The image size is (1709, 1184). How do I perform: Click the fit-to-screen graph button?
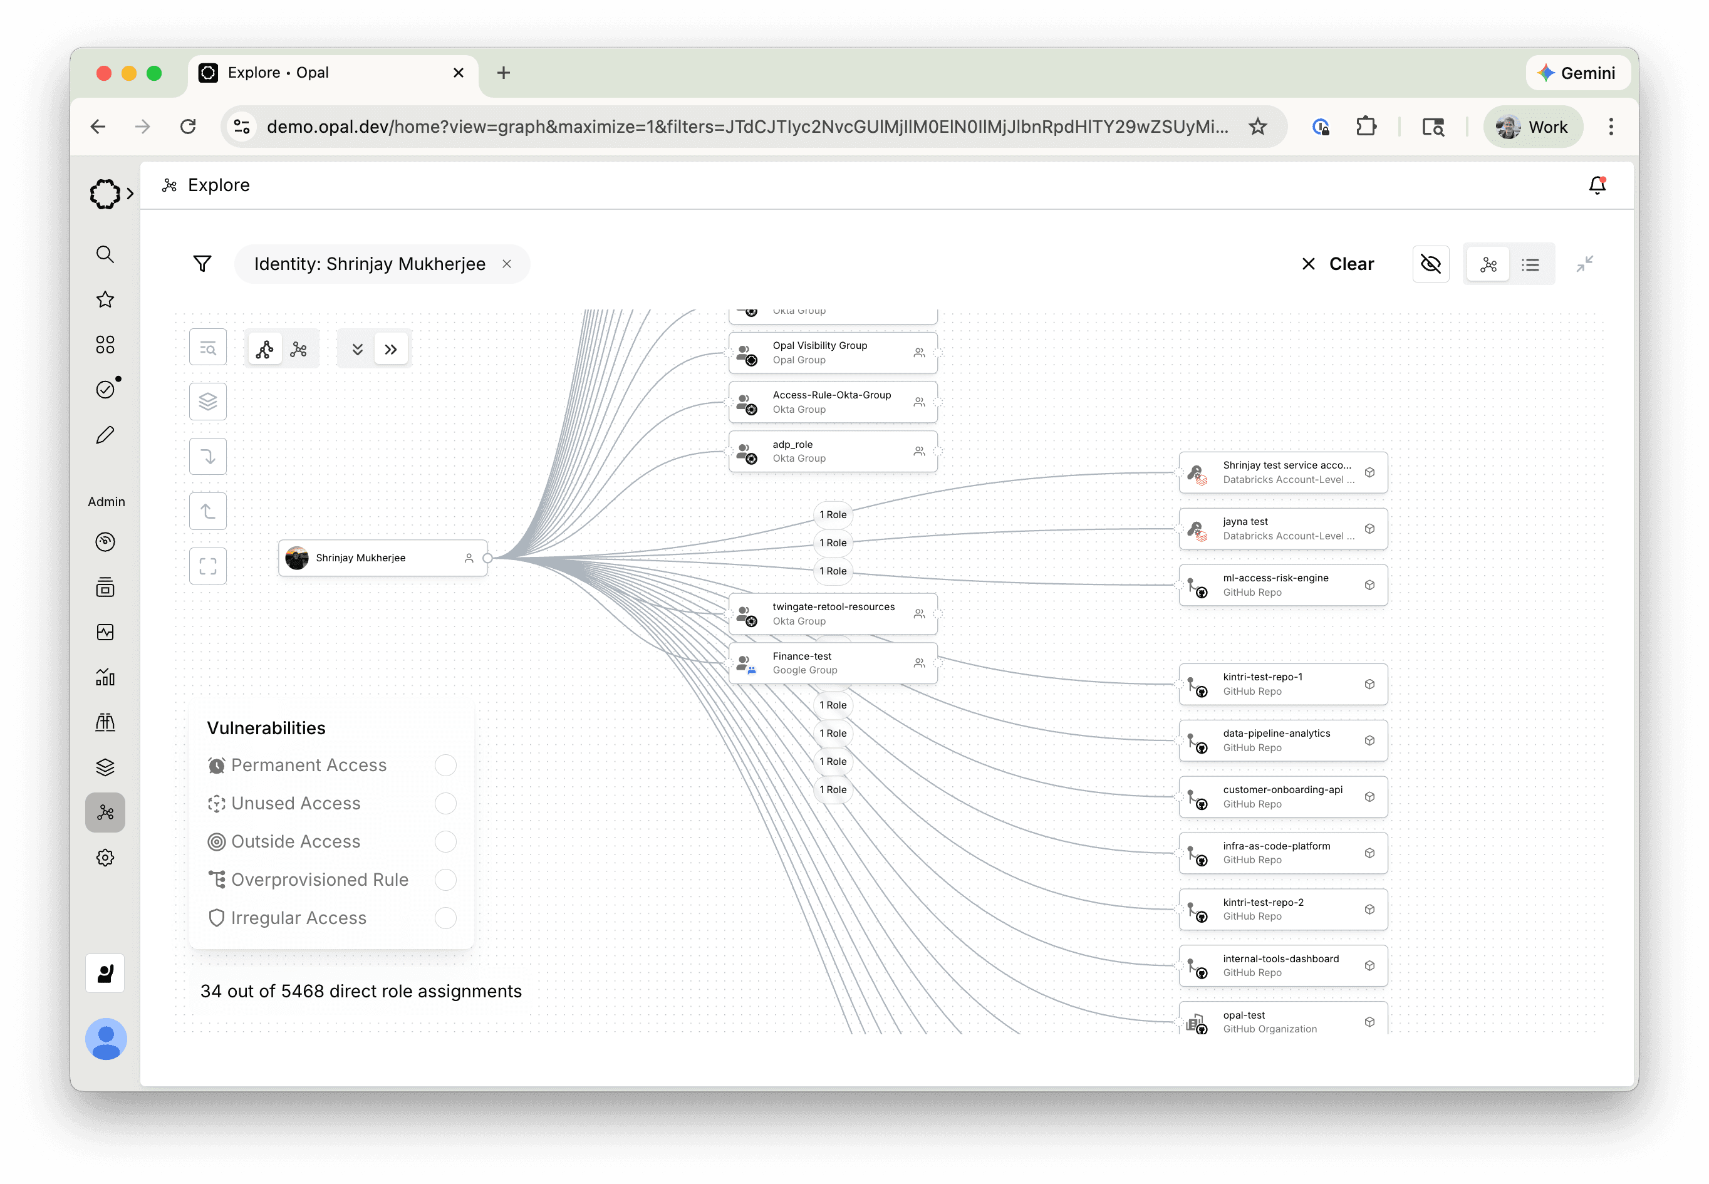coord(208,566)
